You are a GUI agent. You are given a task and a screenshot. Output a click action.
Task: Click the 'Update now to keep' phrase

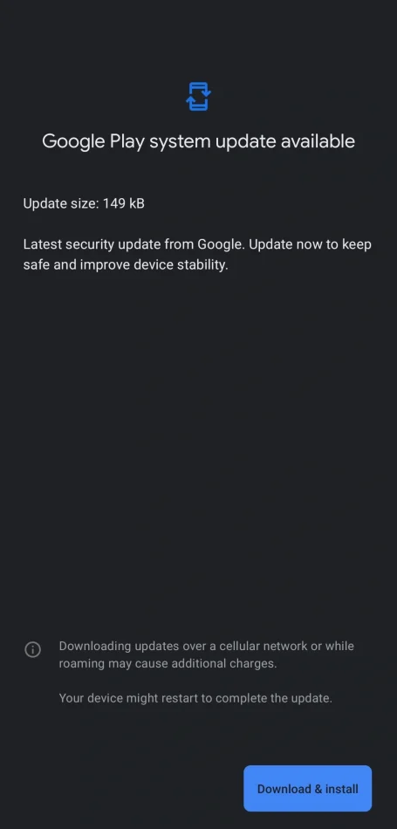[x=311, y=245]
